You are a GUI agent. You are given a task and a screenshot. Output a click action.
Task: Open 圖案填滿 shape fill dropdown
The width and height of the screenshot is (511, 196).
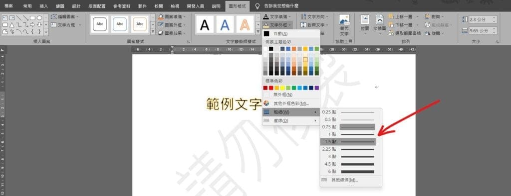(172, 16)
